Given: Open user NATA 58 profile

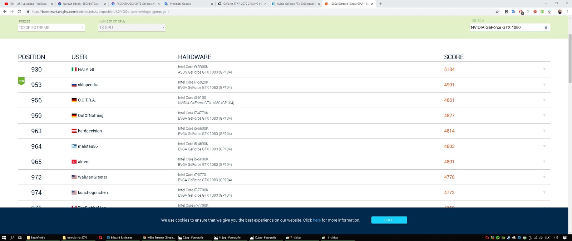Looking at the screenshot, I should click(86, 69).
